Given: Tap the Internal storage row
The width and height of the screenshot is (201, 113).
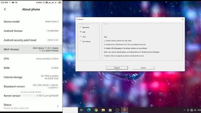Looking at the screenshot, I should point(31,77).
